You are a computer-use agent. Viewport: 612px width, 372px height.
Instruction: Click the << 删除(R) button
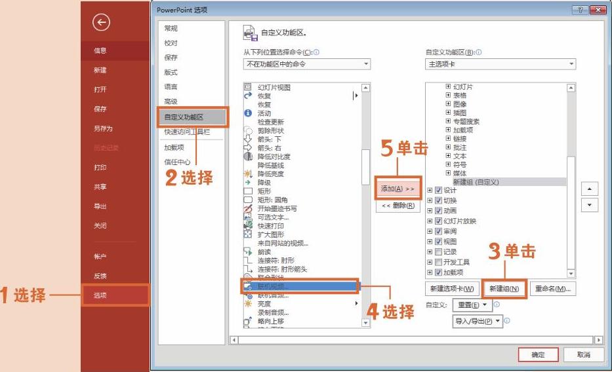[x=398, y=206]
